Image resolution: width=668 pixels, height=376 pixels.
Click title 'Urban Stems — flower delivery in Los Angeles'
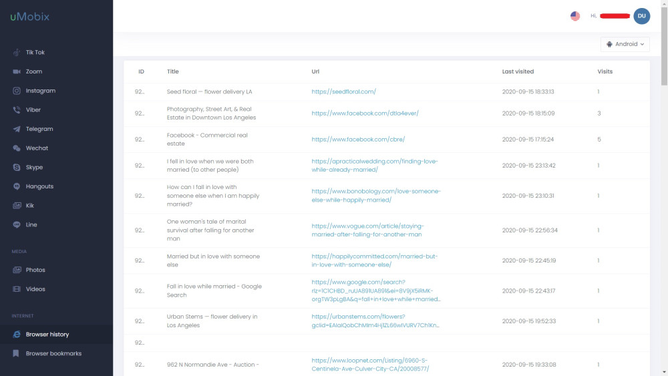click(212, 321)
